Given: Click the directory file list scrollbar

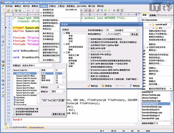Looking at the screenshot, I should pos(172,105).
